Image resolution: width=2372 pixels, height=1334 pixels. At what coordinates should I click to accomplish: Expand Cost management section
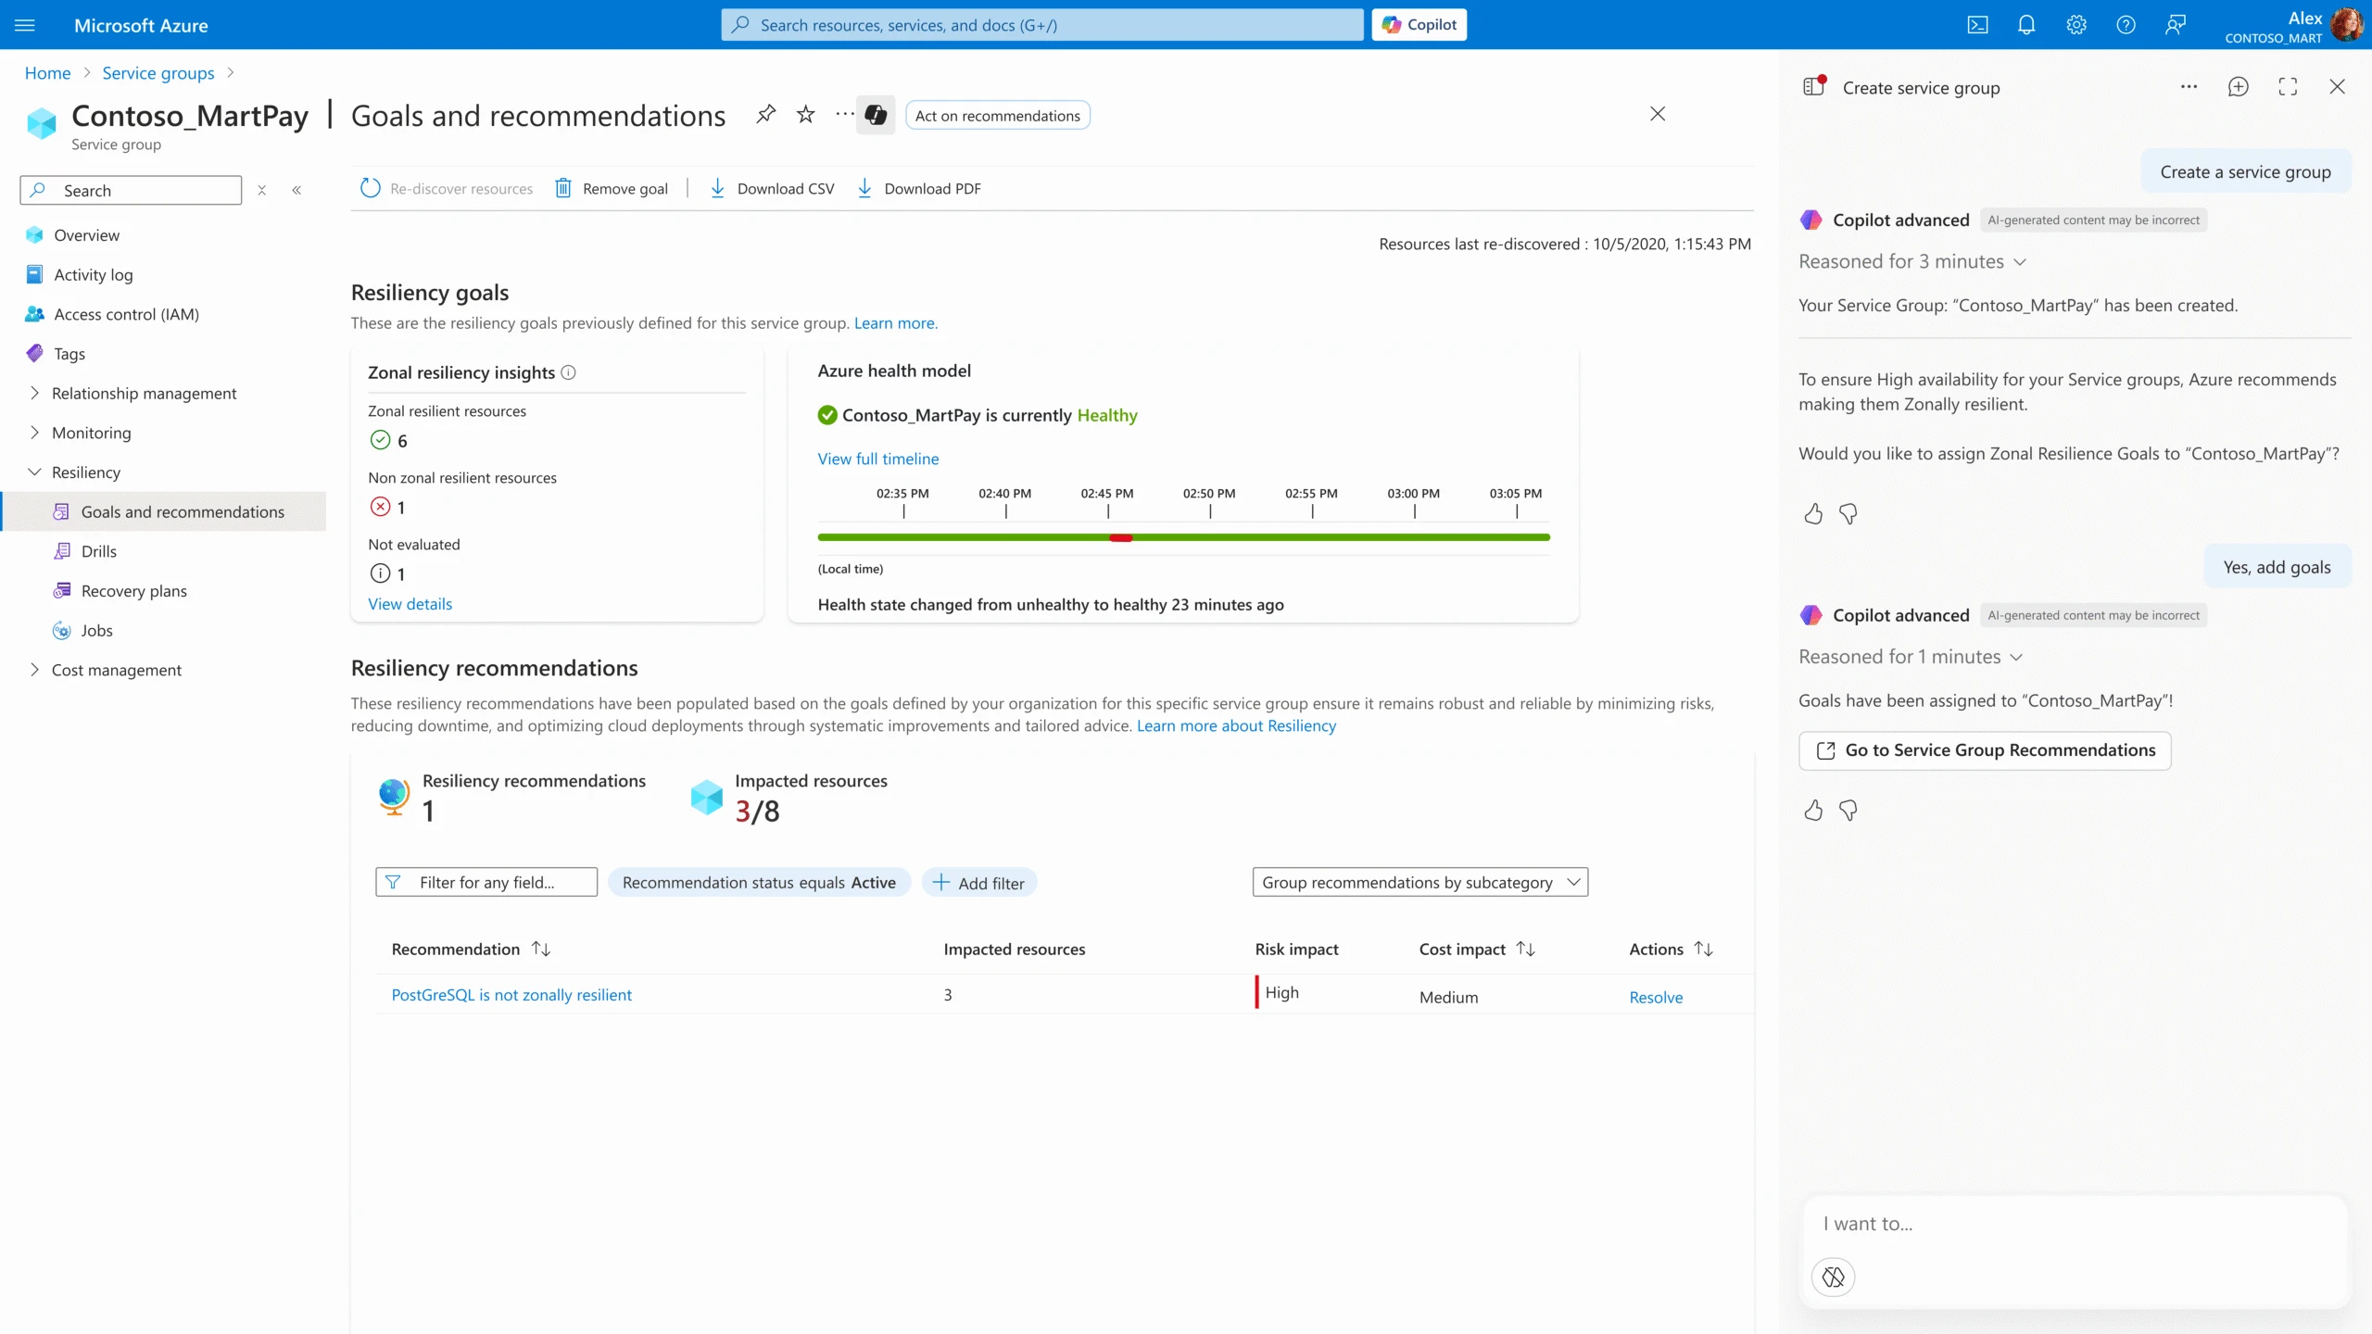tap(35, 670)
